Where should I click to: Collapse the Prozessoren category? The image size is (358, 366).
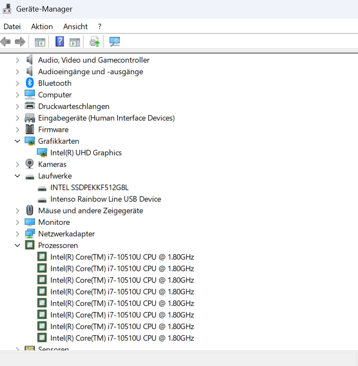pos(18,245)
